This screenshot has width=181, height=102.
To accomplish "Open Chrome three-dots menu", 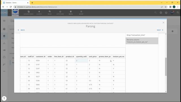I will pos(178,7).
